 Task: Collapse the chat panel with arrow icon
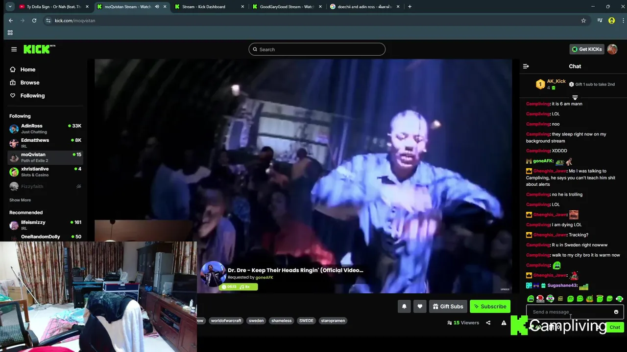[526, 66]
